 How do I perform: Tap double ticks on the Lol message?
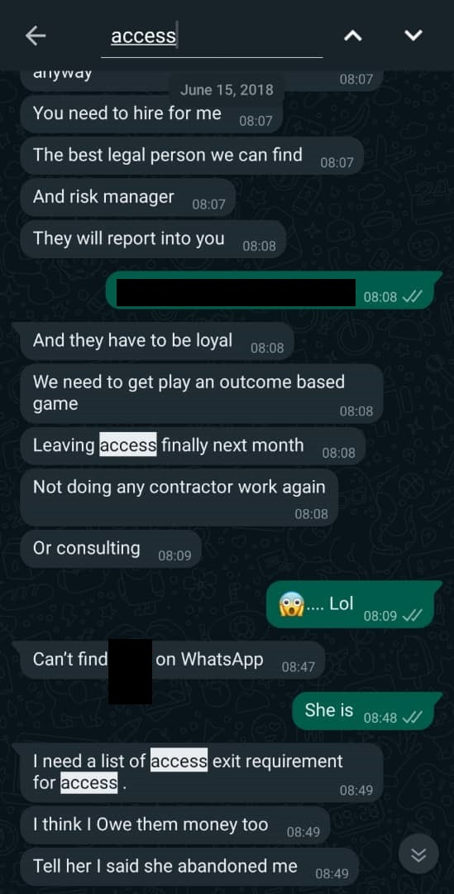411,616
